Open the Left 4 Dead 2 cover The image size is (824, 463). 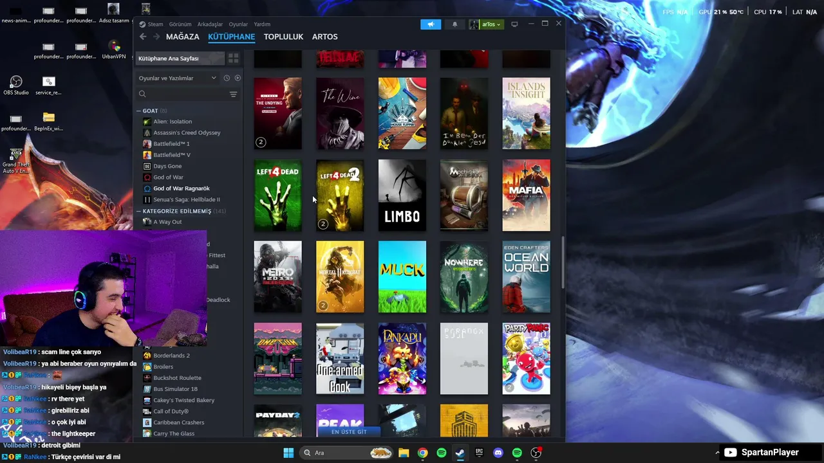pos(340,195)
